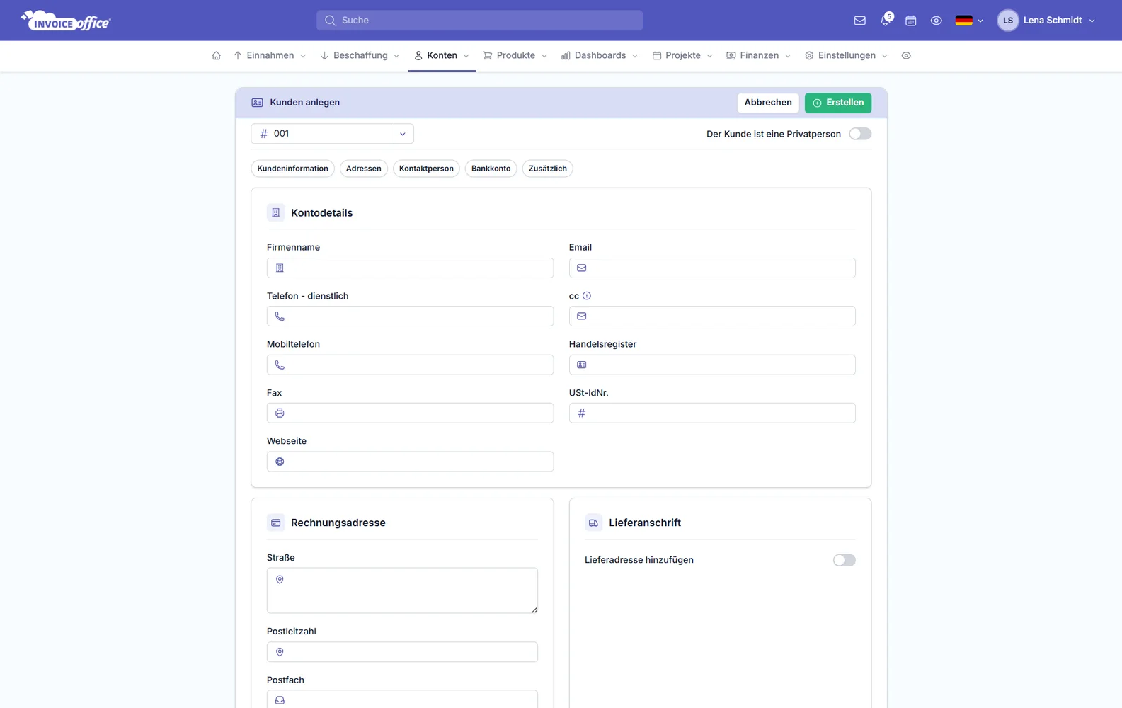The width and height of the screenshot is (1122, 708).
Task: Focus the Firmenname input field
Action: point(410,268)
